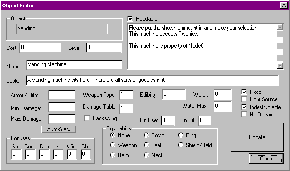290x171 pixels.
Task: Enable the Light Source checkbox
Action: (244, 99)
